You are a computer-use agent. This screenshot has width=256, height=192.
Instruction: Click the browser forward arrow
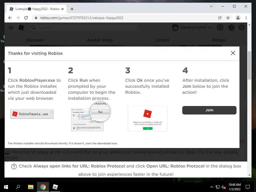tap(18, 18)
